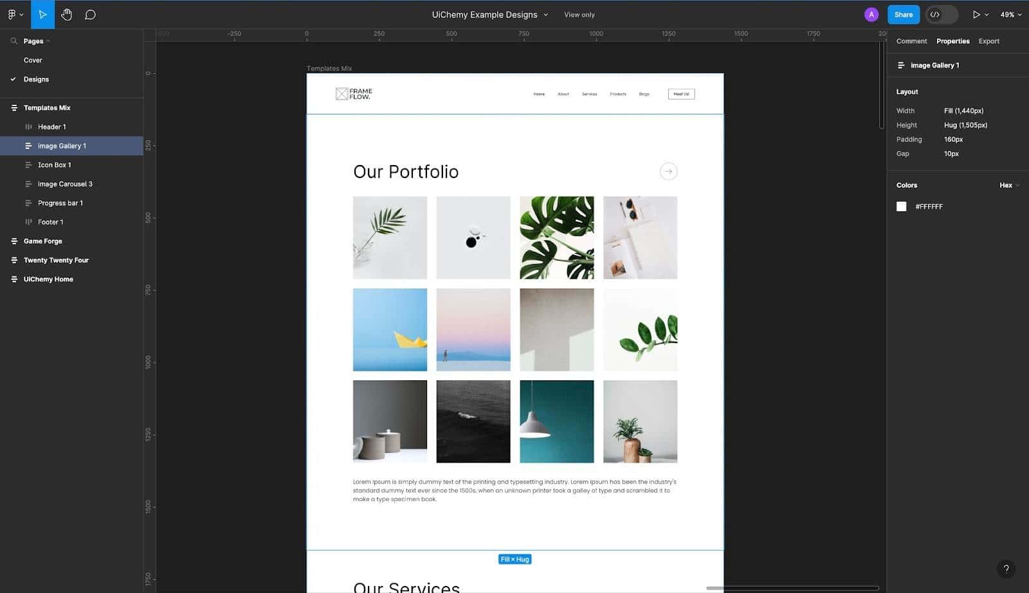The width and height of the screenshot is (1029, 593).
Task: Open the help question mark button
Action: (1006, 569)
